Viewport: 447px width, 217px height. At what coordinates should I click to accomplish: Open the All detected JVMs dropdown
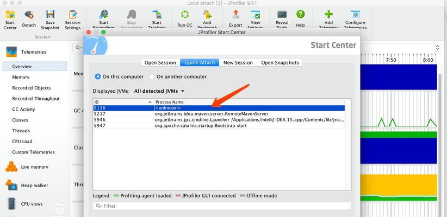pyautogui.click(x=159, y=91)
